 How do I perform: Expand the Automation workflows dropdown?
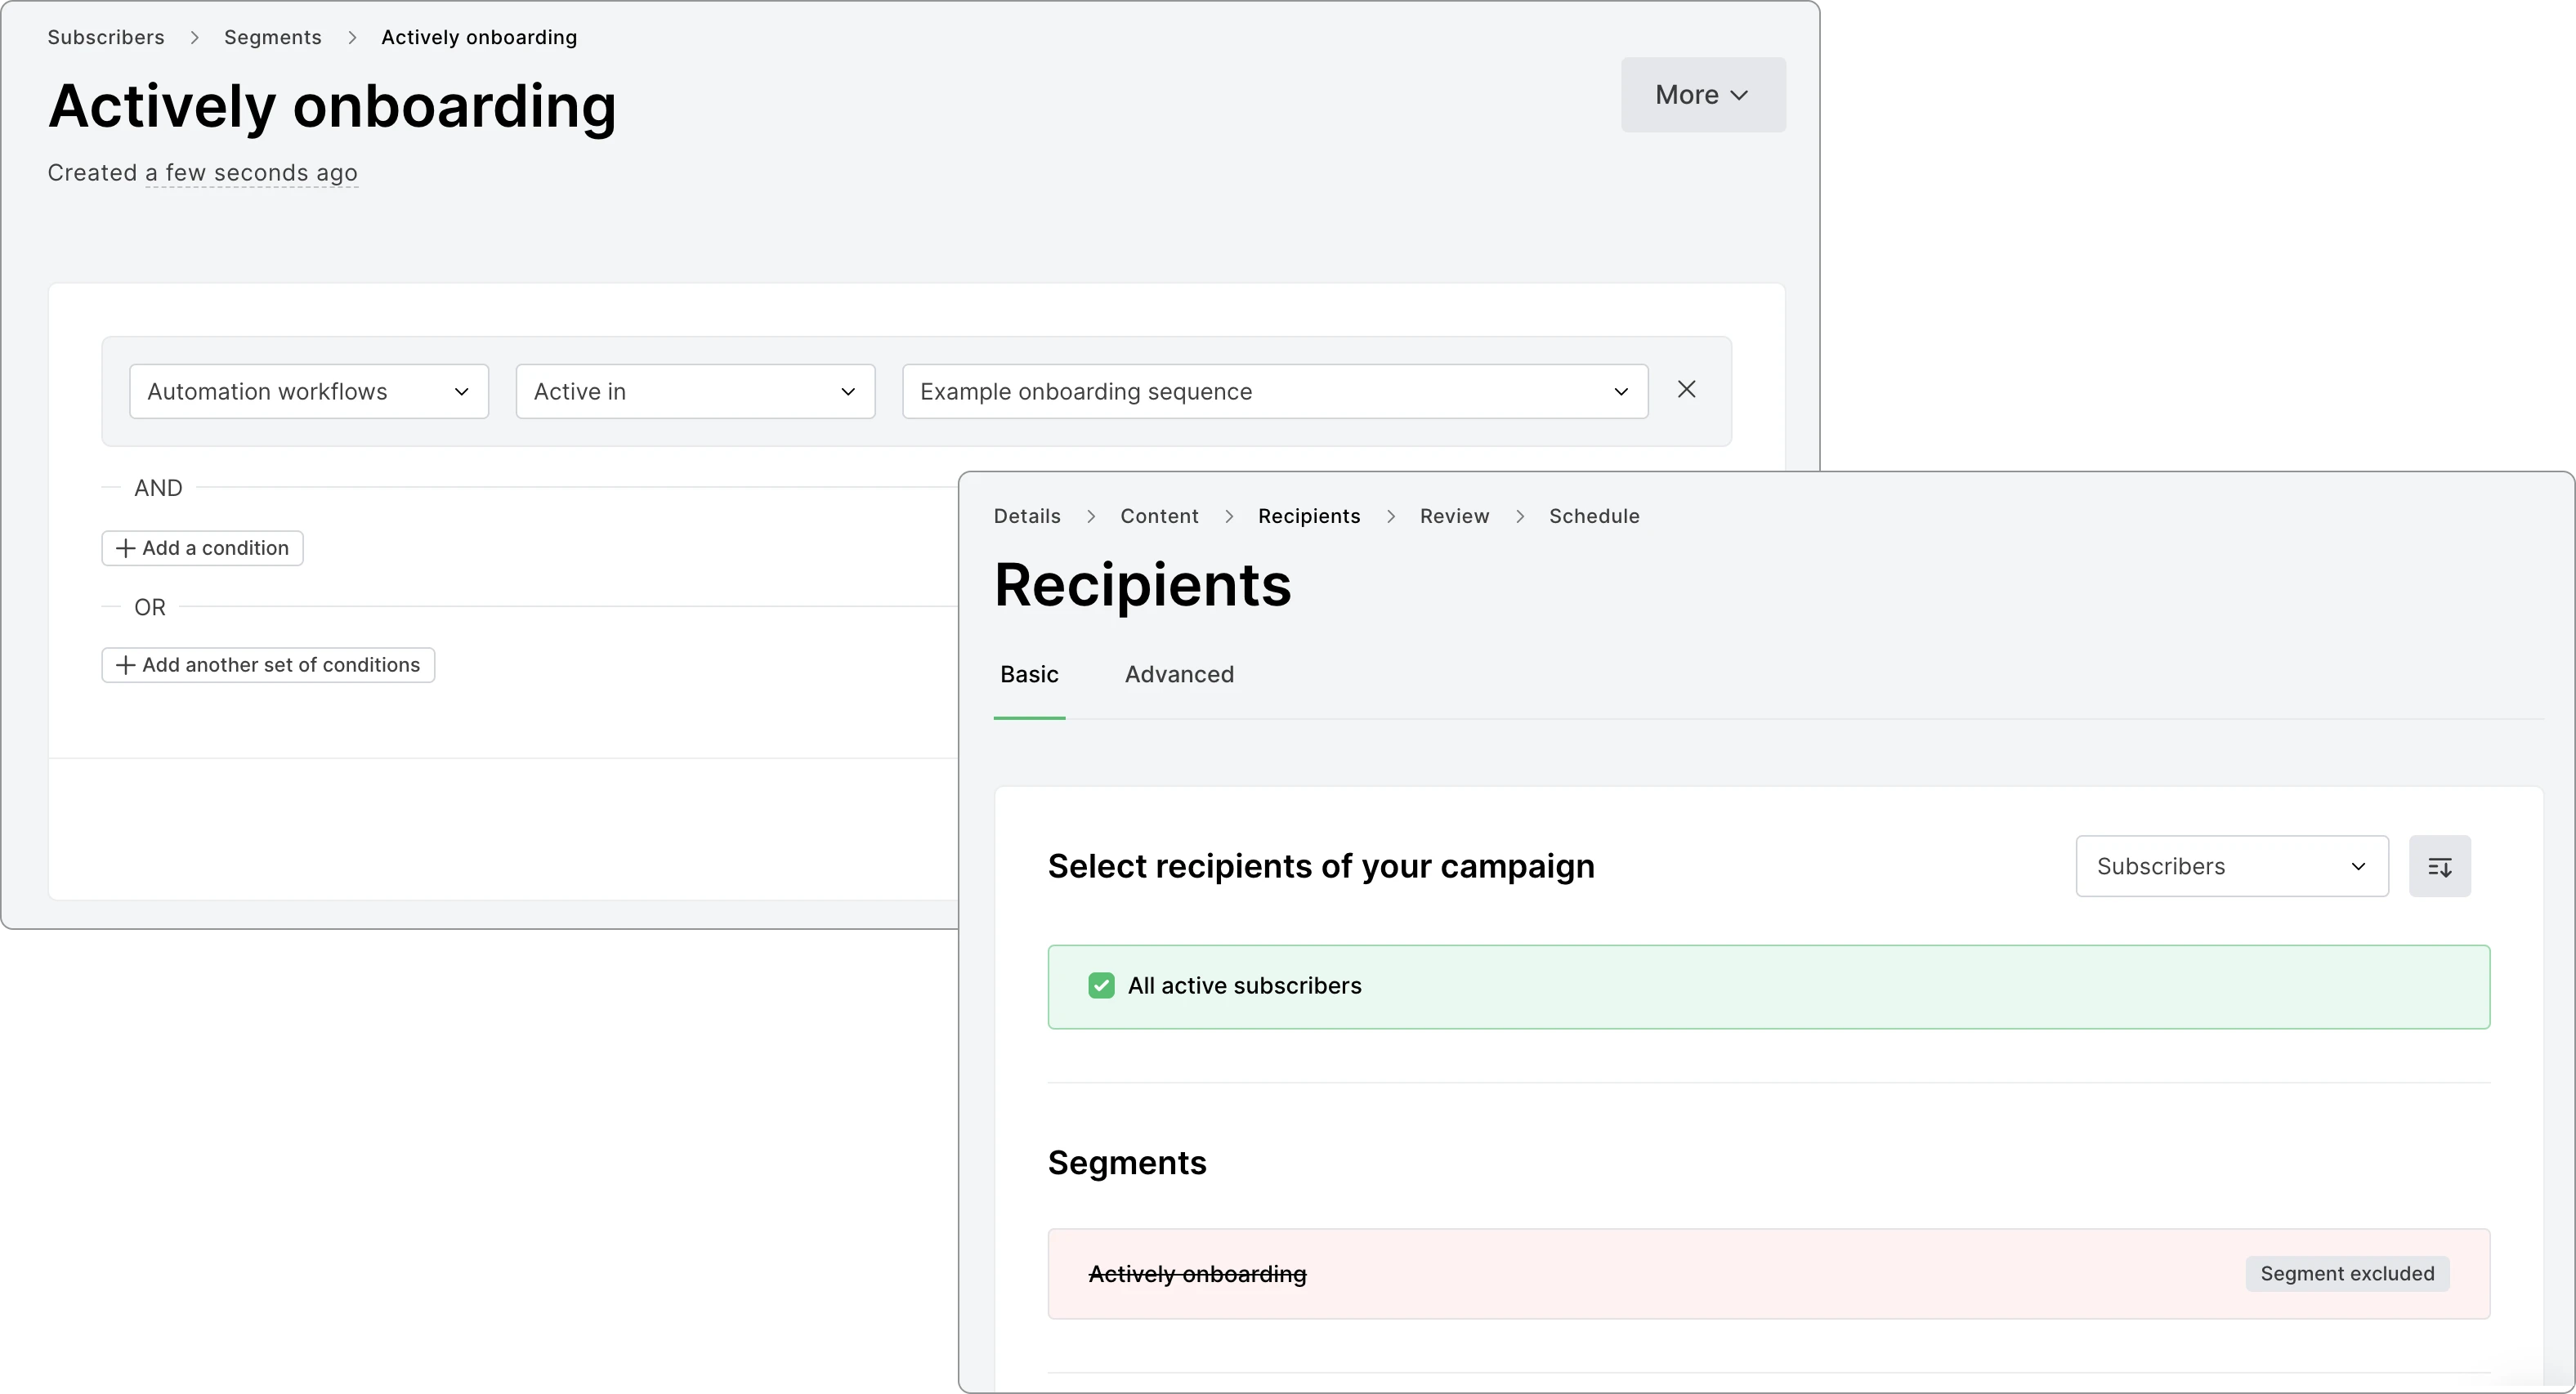point(308,392)
